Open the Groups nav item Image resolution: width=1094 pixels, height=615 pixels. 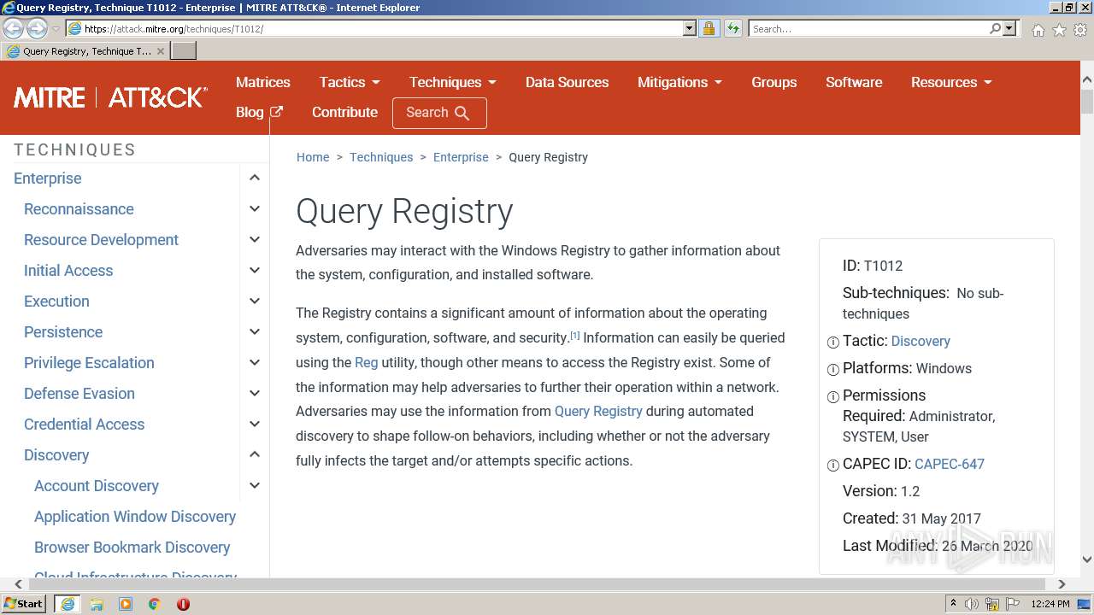(774, 82)
